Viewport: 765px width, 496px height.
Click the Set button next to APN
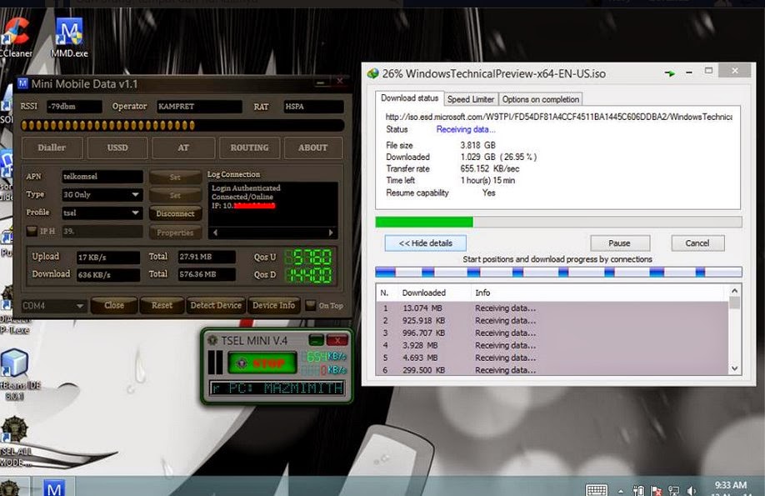[x=175, y=177]
